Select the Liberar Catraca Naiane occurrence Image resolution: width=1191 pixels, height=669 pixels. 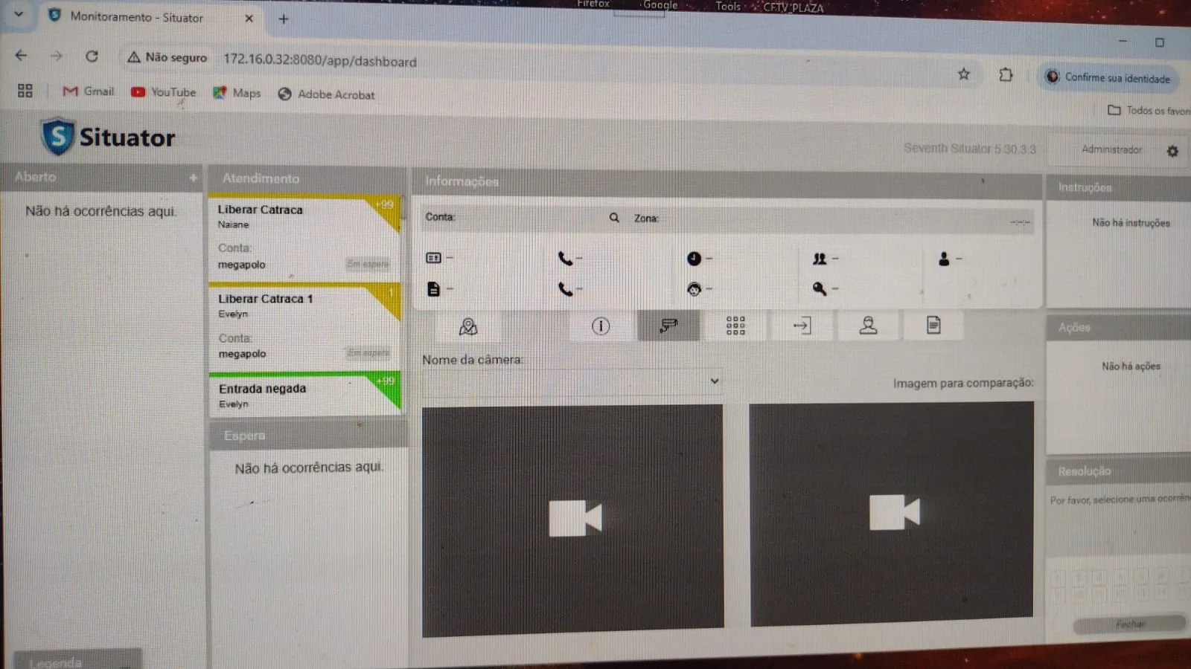(305, 237)
